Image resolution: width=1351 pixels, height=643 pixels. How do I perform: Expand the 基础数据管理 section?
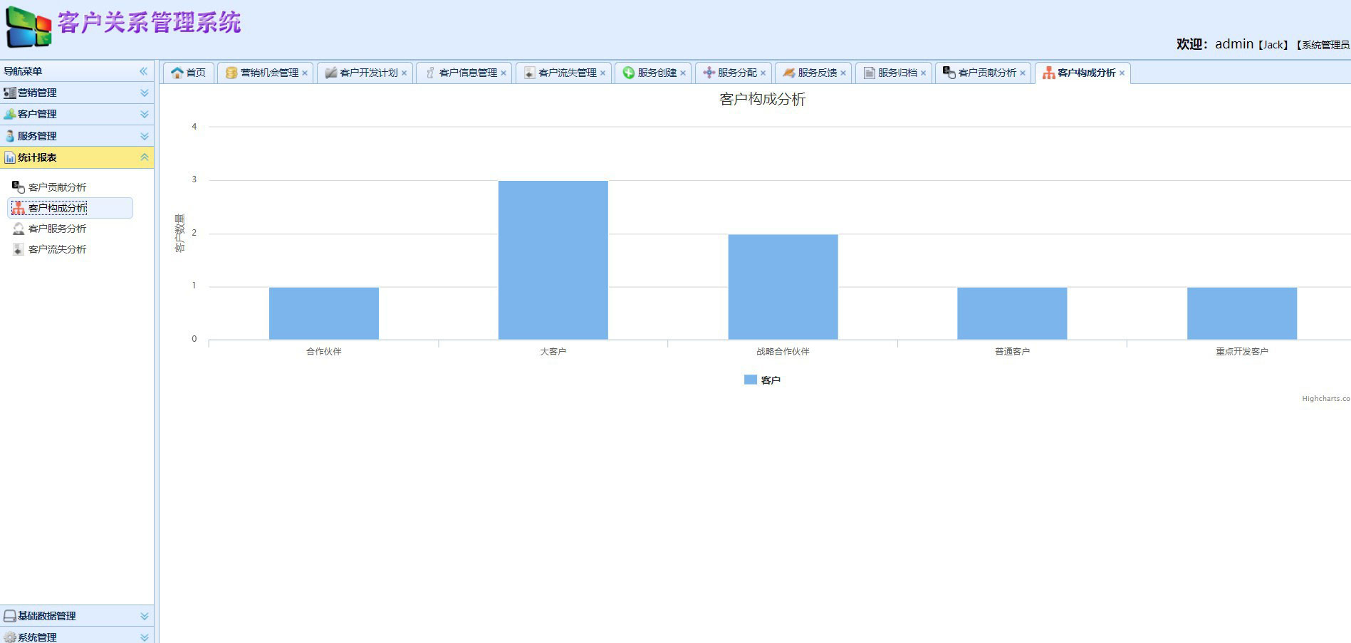coord(145,616)
